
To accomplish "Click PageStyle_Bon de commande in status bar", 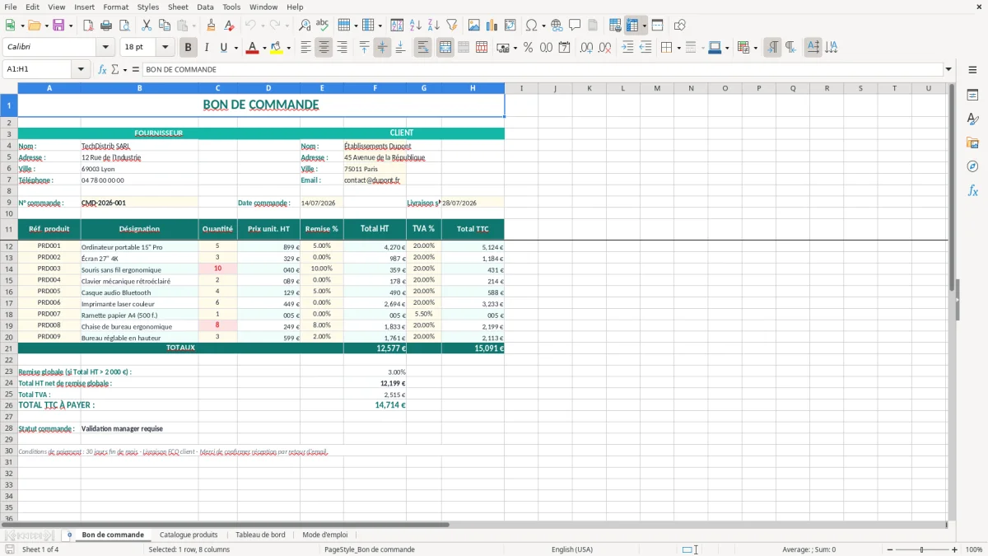I will [x=370, y=549].
